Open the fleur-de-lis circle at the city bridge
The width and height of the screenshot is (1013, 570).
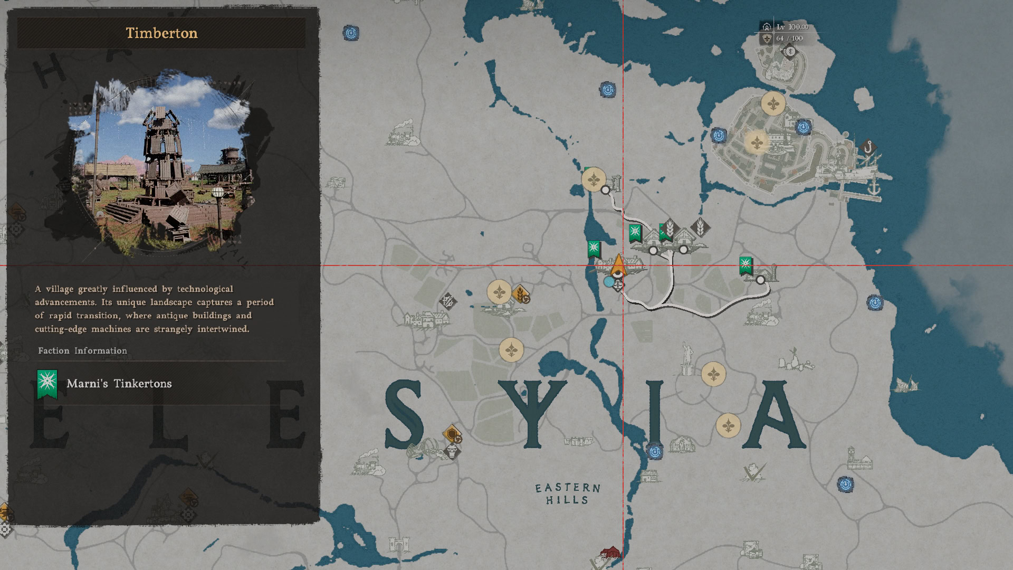(x=773, y=103)
